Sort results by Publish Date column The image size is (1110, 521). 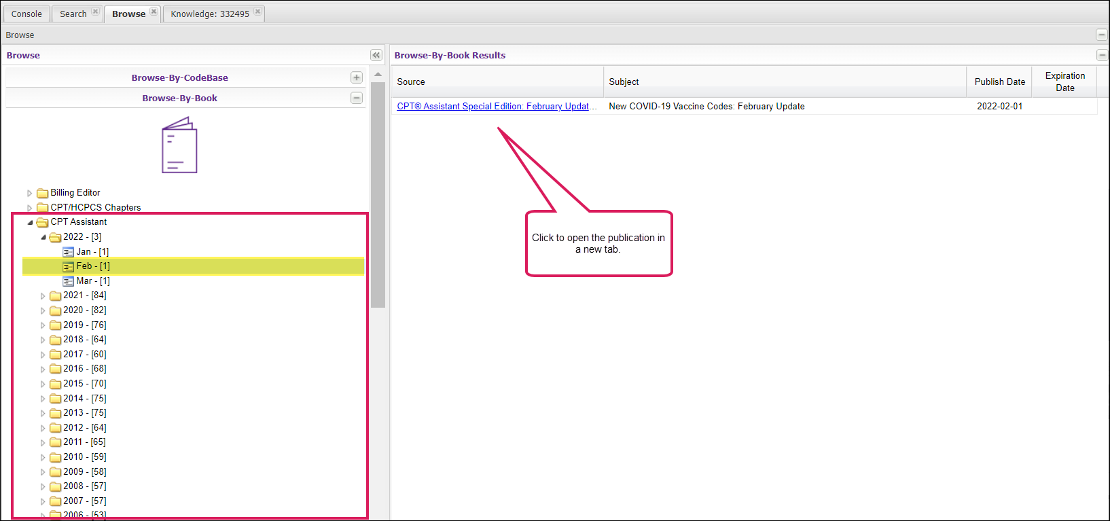(x=999, y=82)
